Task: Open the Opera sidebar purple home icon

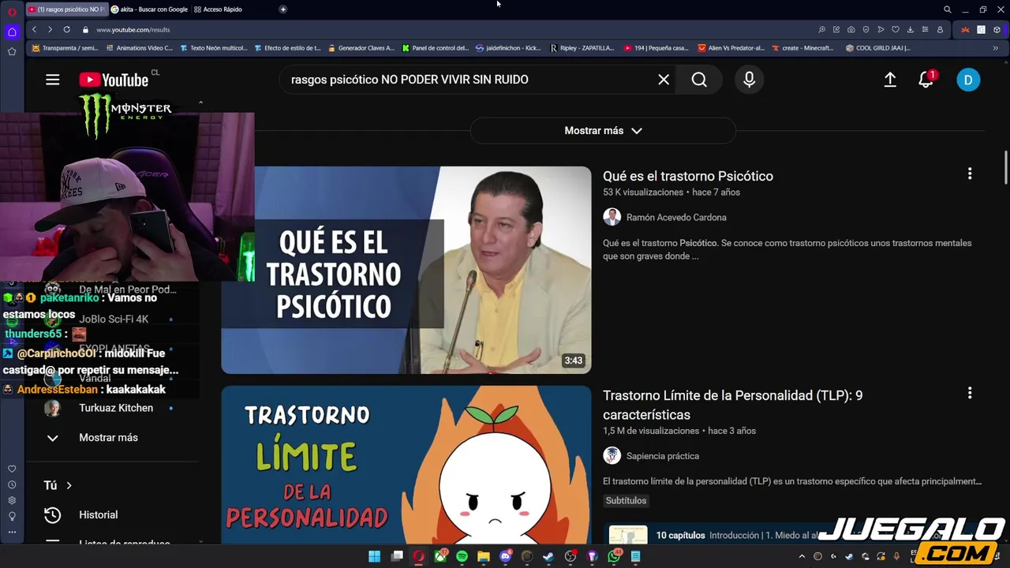Action: (x=12, y=32)
